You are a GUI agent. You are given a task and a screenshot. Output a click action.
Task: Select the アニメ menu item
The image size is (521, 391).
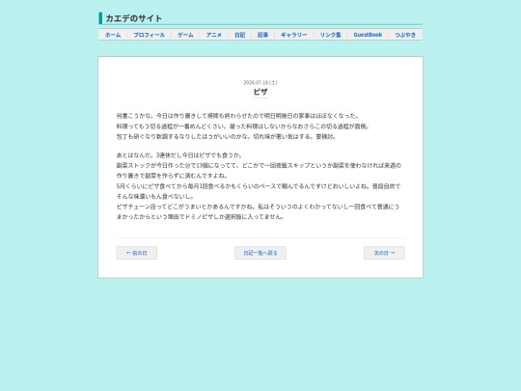[x=213, y=35]
